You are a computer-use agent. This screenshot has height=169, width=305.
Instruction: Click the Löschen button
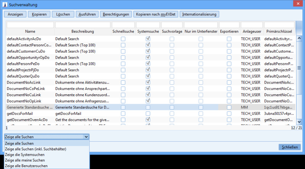(62, 14)
